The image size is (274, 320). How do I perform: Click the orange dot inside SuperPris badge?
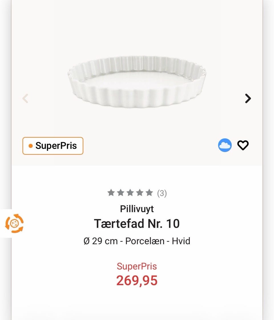pos(31,146)
